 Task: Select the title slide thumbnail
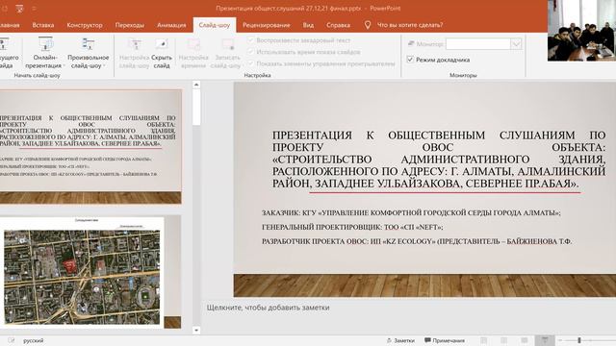tap(90, 146)
